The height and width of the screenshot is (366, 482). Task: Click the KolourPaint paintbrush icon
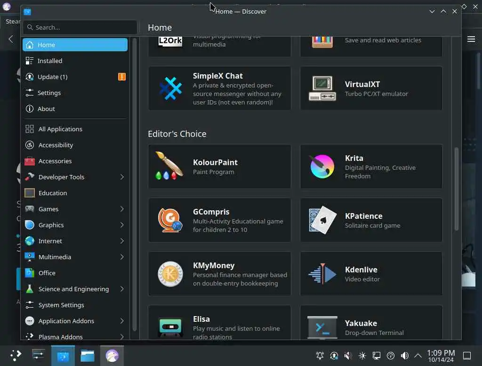pyautogui.click(x=169, y=166)
